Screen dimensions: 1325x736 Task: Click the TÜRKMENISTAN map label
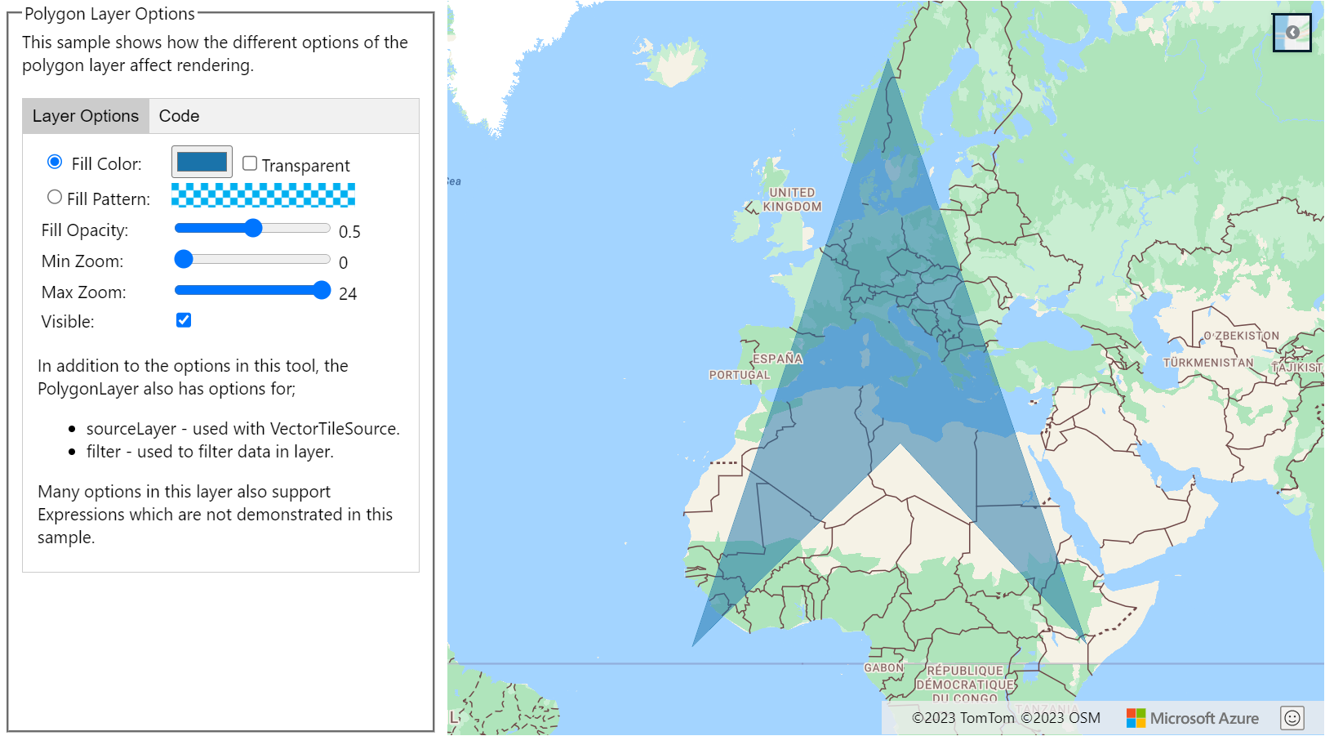1208,363
